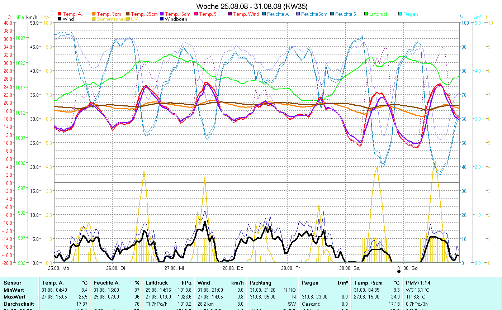Click the Richtung column header in table
The height and width of the screenshot is (310, 502).
pos(261,283)
